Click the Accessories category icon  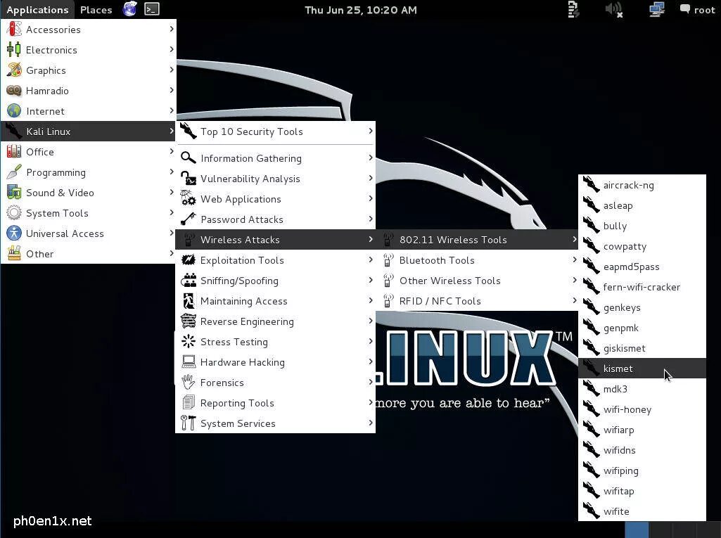[14, 29]
